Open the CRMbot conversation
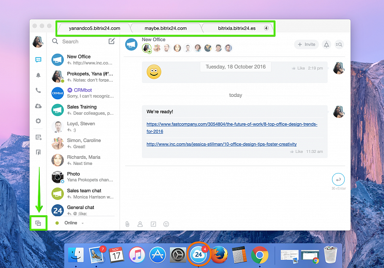 83,93
